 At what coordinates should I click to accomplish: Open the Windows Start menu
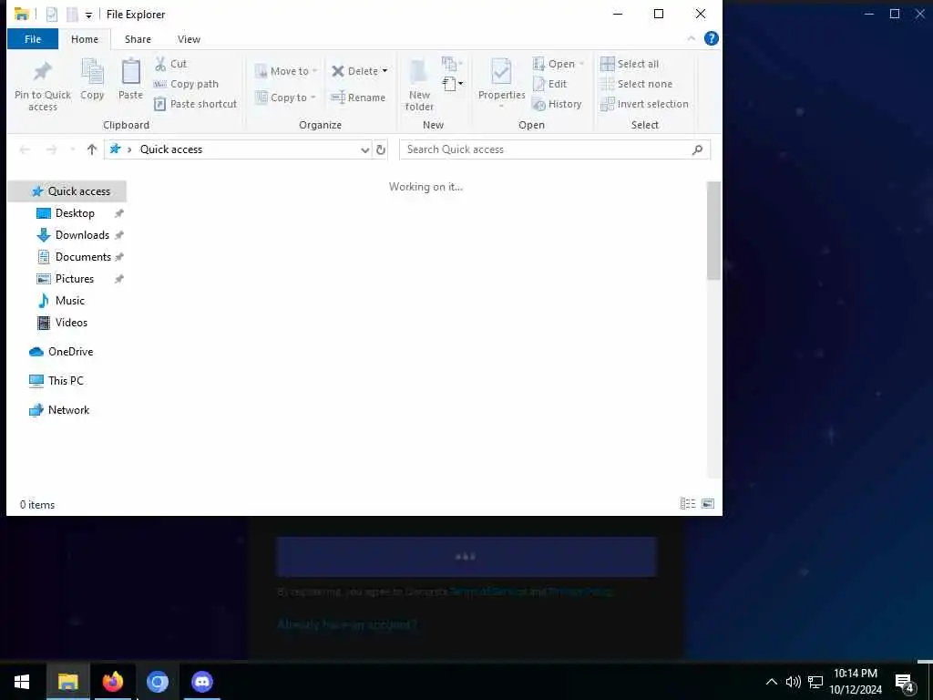[x=22, y=682]
